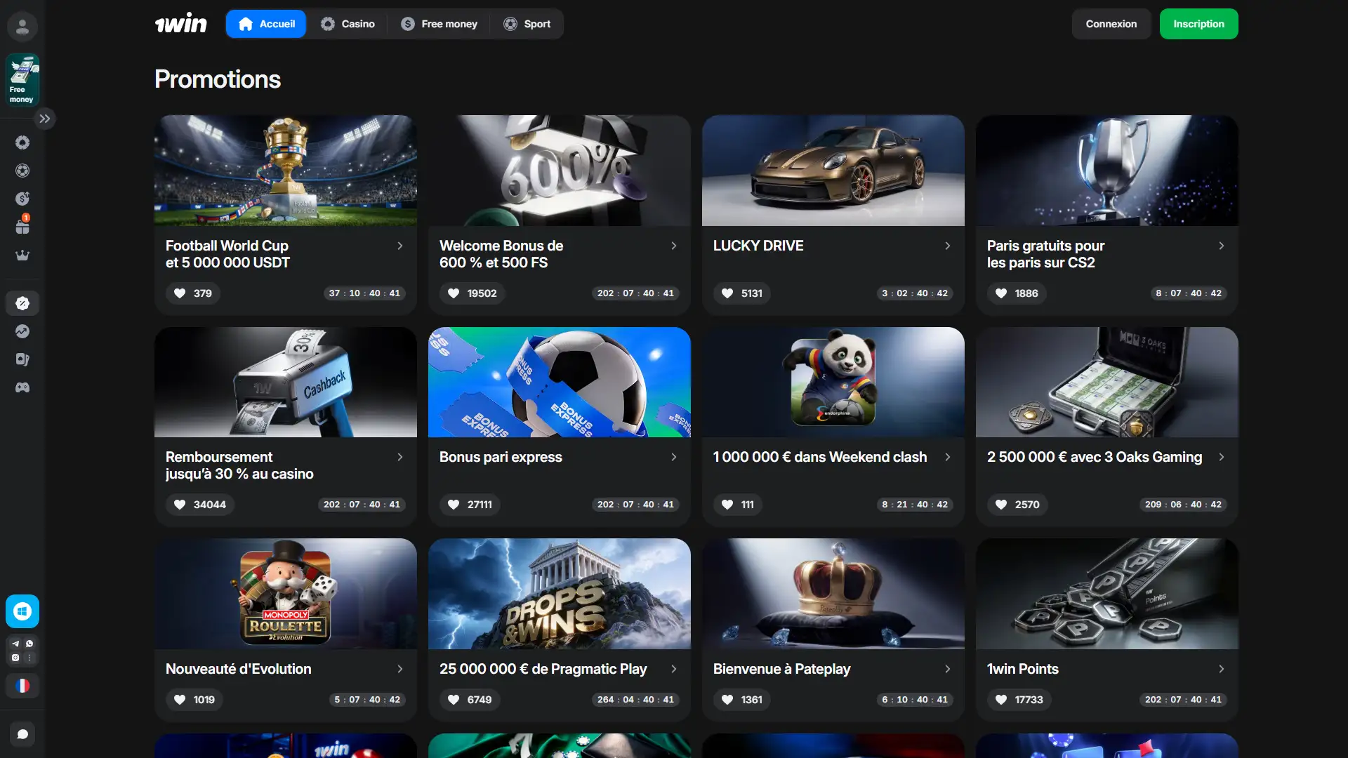
Task: Open the user profile avatar icon
Action: 22,27
